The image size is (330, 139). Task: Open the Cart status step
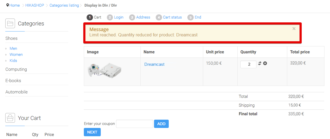point(169,17)
